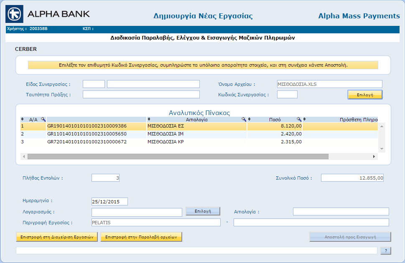Sort table by A/A column arrows
The height and width of the screenshot is (263, 405).
pos(23,119)
